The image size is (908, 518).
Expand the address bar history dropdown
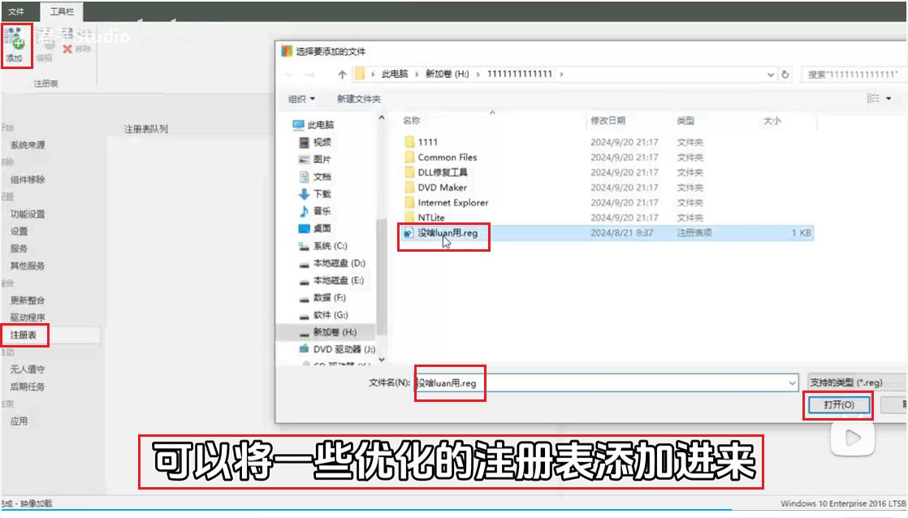tap(771, 74)
